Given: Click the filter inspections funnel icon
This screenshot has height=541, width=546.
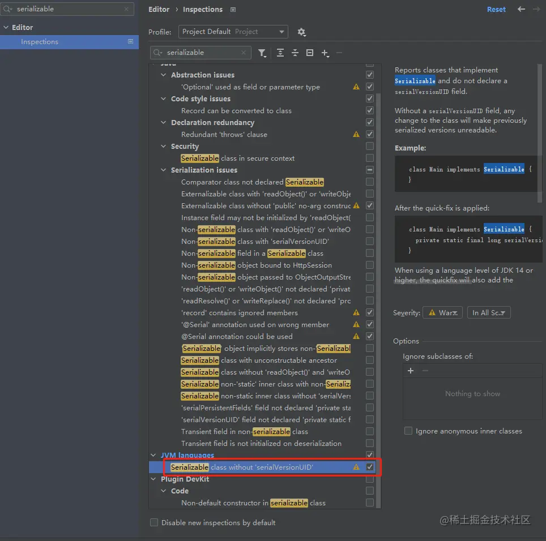Looking at the screenshot, I should (x=262, y=53).
